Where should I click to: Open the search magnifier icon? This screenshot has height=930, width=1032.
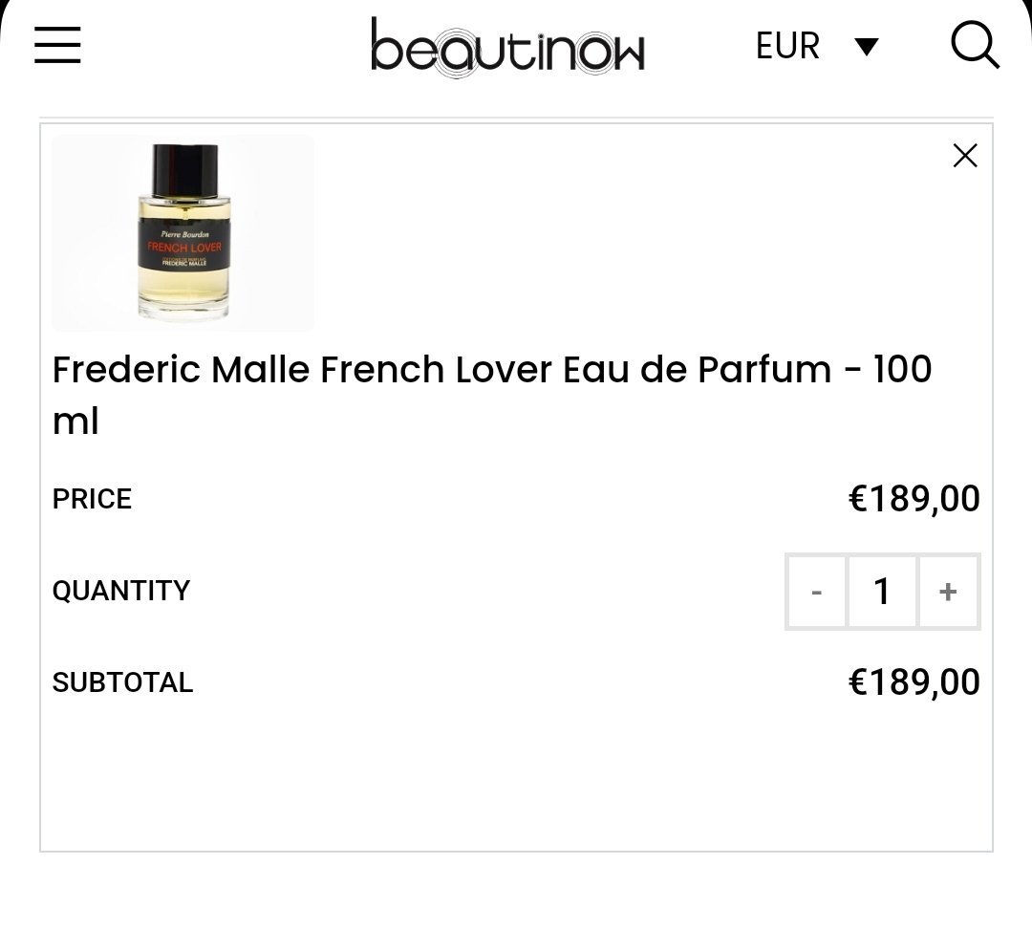[974, 45]
